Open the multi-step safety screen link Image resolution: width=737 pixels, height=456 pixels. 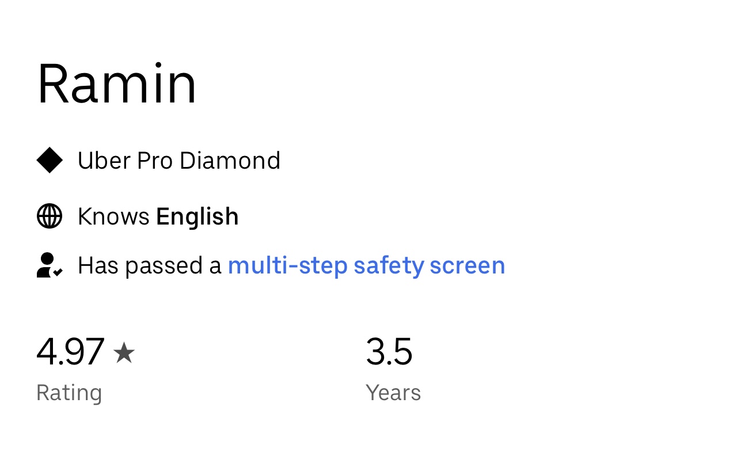point(366,265)
